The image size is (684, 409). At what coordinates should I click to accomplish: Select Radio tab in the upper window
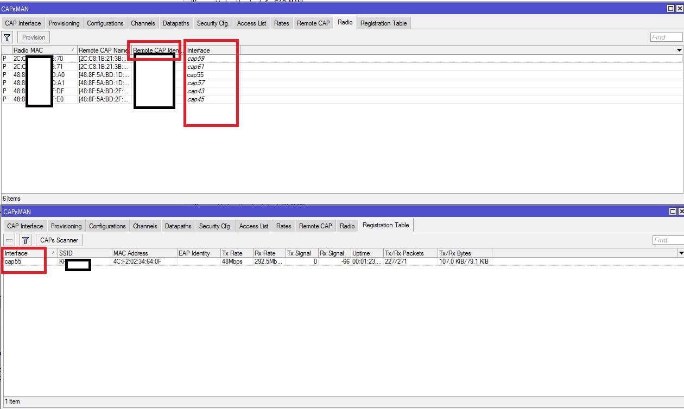pyautogui.click(x=345, y=22)
